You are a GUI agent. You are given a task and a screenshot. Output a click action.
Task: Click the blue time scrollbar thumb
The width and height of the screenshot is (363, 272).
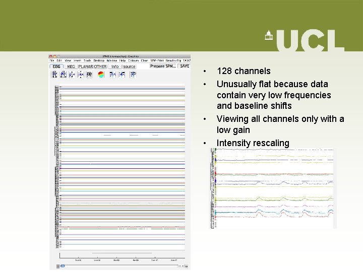tap(63, 266)
